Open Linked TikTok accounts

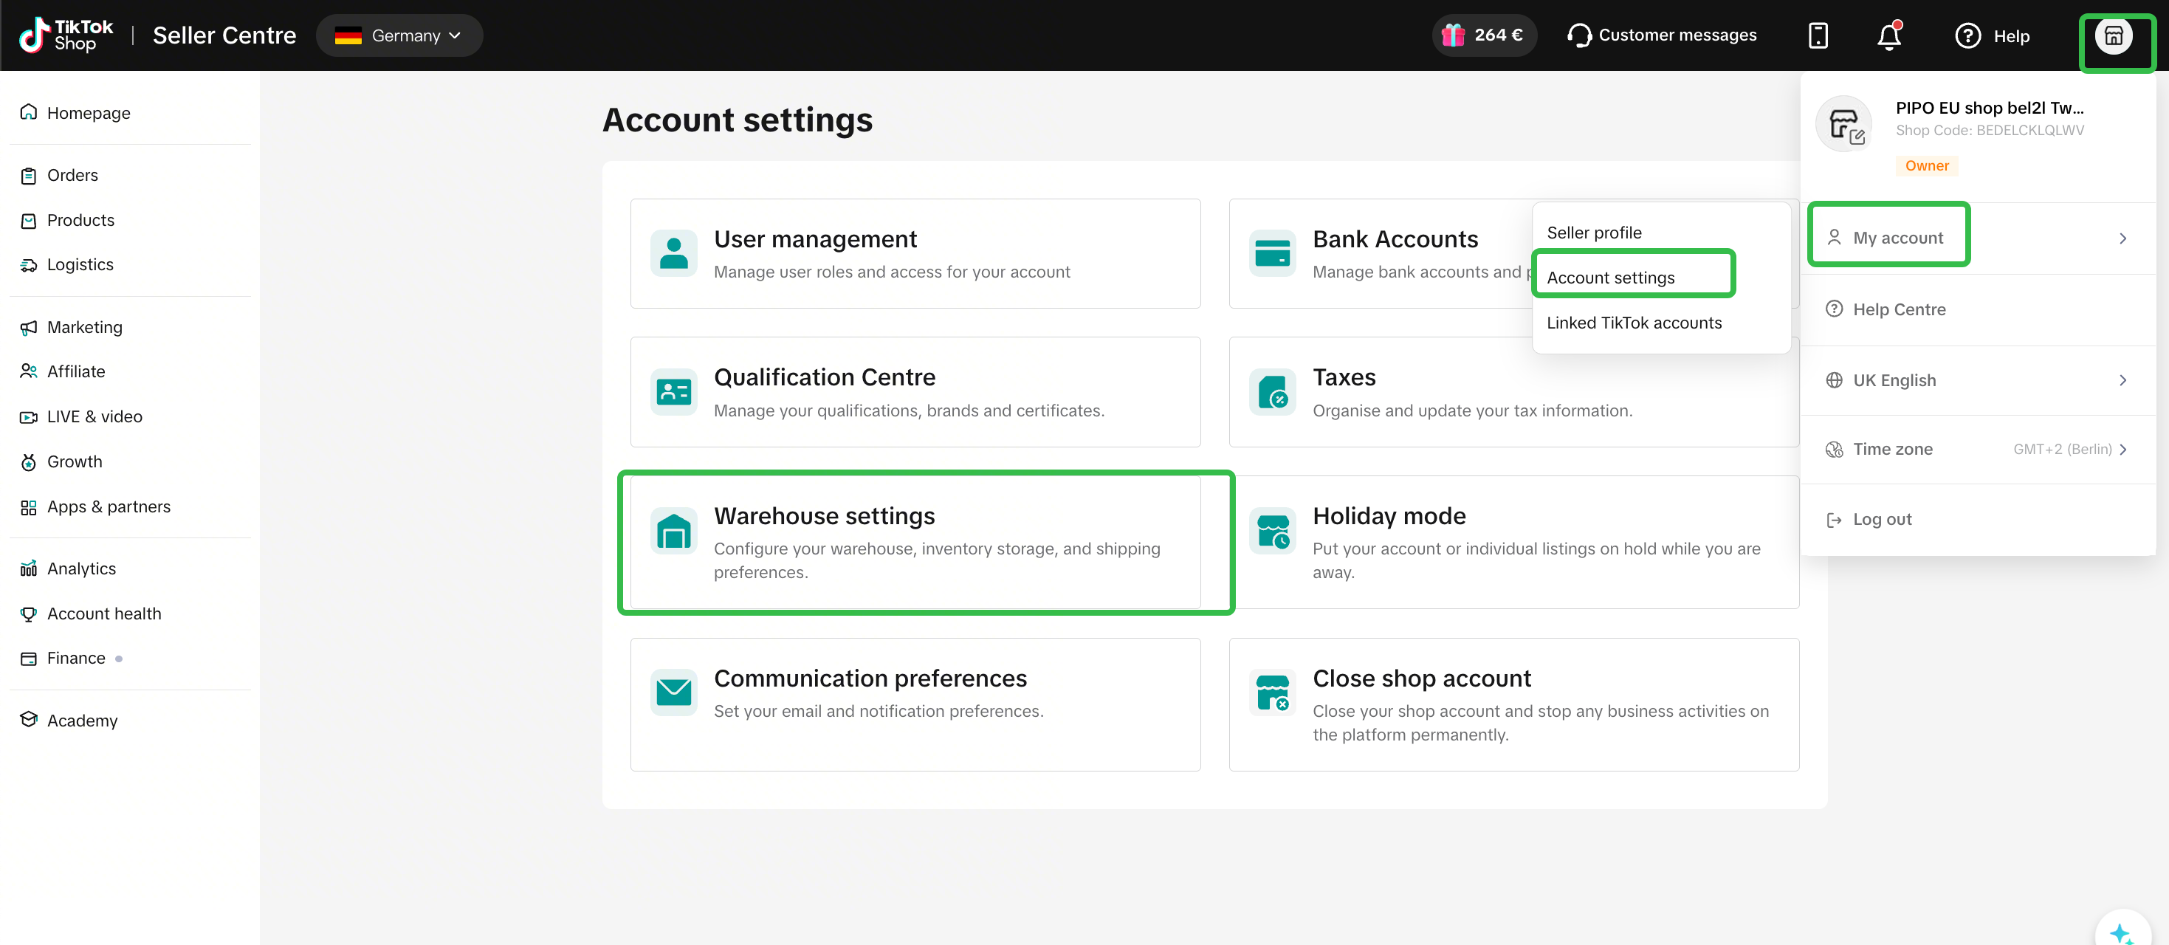(x=1634, y=323)
